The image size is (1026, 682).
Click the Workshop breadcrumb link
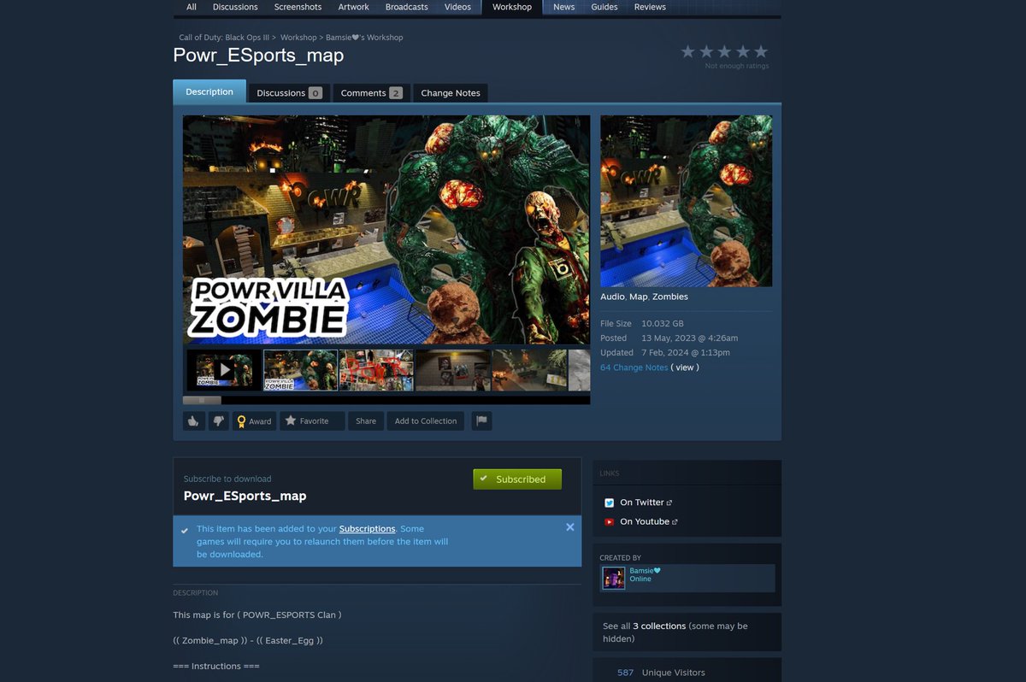point(298,38)
